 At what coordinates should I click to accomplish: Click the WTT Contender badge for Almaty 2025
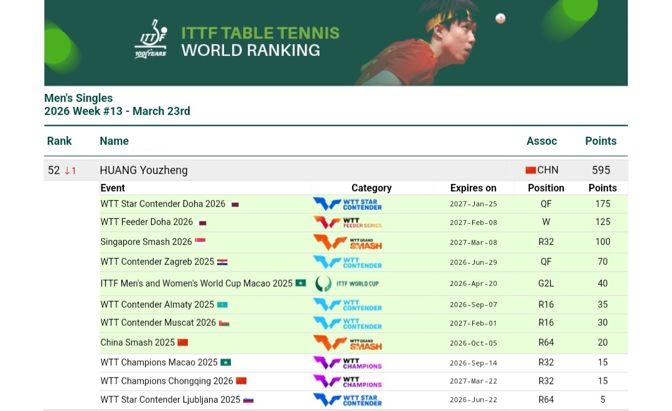pyautogui.click(x=348, y=305)
